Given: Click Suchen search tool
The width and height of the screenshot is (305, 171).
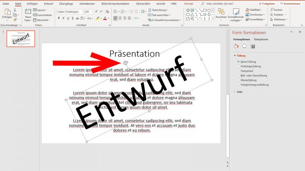Looking at the screenshot, I should point(276,9).
